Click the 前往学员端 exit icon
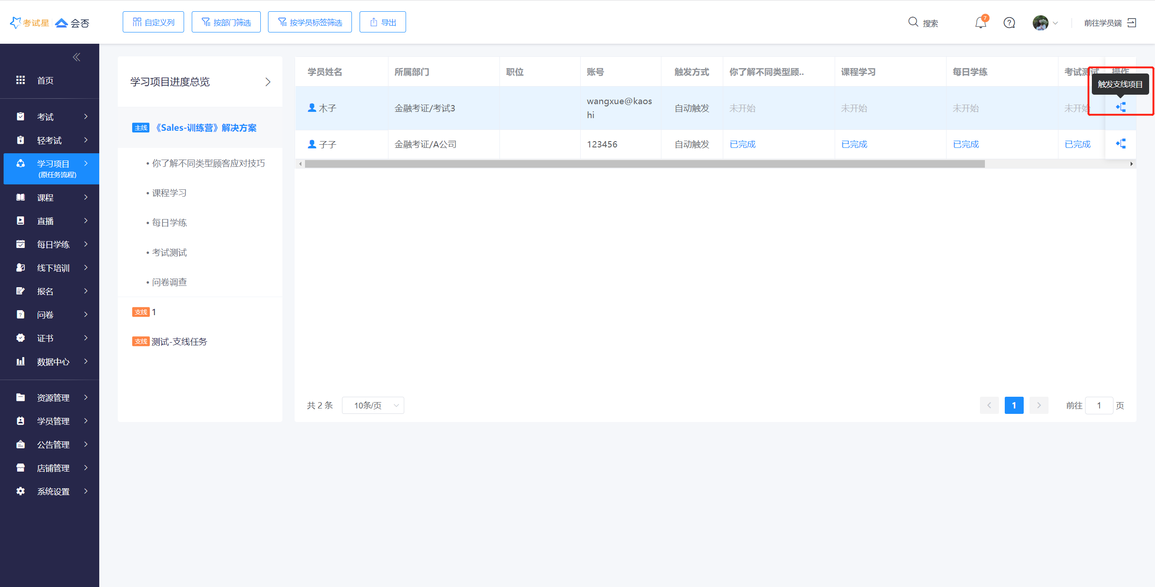This screenshot has width=1155, height=587. click(x=1132, y=23)
